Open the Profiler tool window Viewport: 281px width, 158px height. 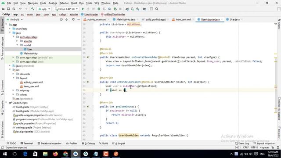coord(72,144)
